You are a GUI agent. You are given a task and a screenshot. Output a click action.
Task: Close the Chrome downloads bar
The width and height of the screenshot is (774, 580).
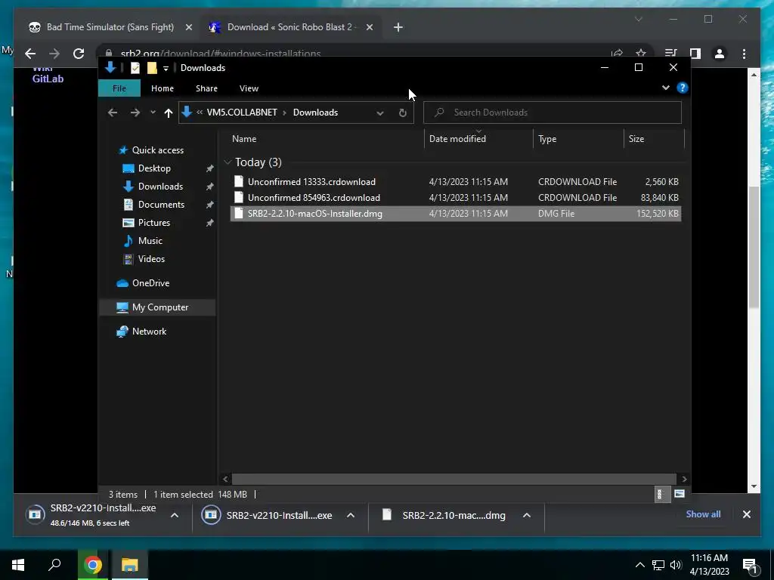(x=746, y=514)
